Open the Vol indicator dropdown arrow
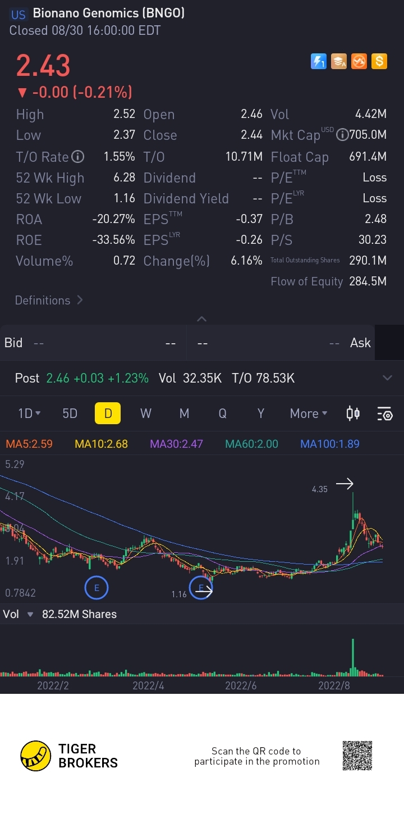Image resolution: width=404 pixels, height=818 pixels. click(30, 615)
